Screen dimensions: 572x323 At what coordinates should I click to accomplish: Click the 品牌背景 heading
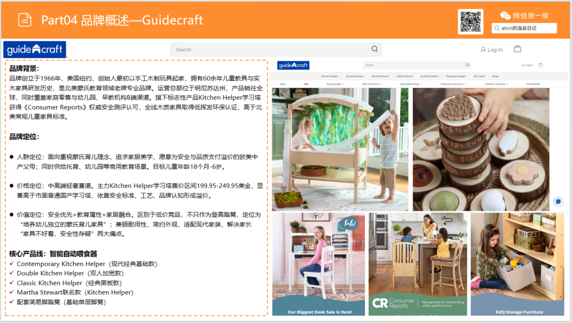24,69
